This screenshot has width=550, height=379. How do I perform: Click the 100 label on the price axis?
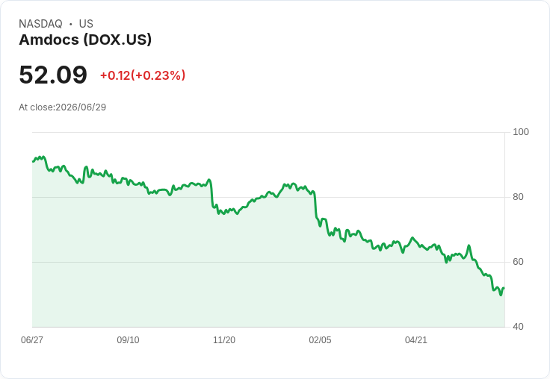tap(521, 132)
